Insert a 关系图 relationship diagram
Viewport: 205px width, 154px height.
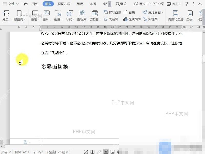click(x=111, y=19)
